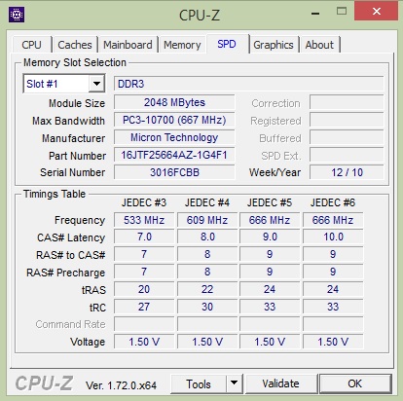Click the JEDEC #3 voltage 1.50 V
This screenshot has width=403, height=401.
click(144, 342)
